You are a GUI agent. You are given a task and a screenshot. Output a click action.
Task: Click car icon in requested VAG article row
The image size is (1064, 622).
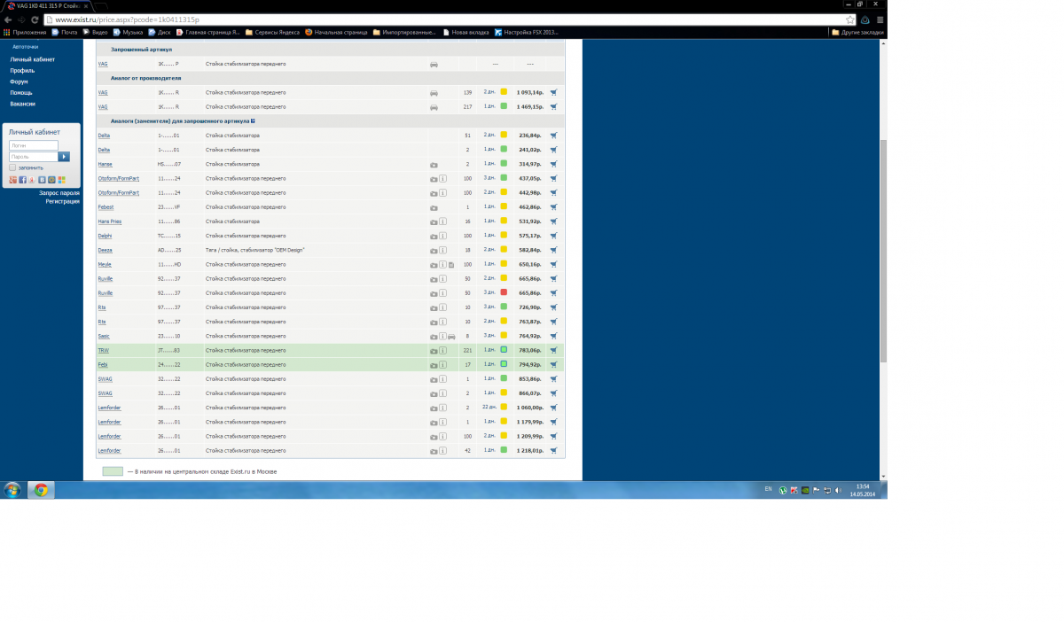434,65
